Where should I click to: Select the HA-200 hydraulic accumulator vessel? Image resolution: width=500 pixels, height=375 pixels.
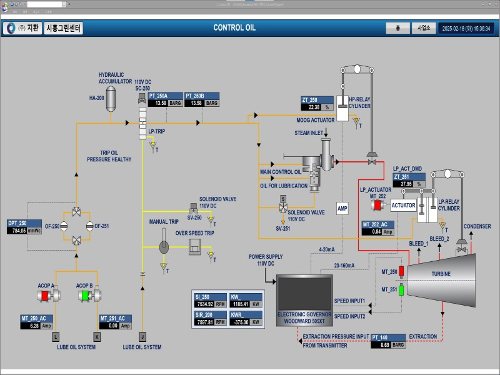[111, 99]
